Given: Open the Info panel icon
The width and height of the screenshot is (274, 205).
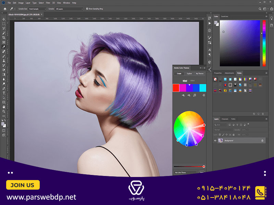Looking at the screenshot, I should pyautogui.click(x=210, y=30).
